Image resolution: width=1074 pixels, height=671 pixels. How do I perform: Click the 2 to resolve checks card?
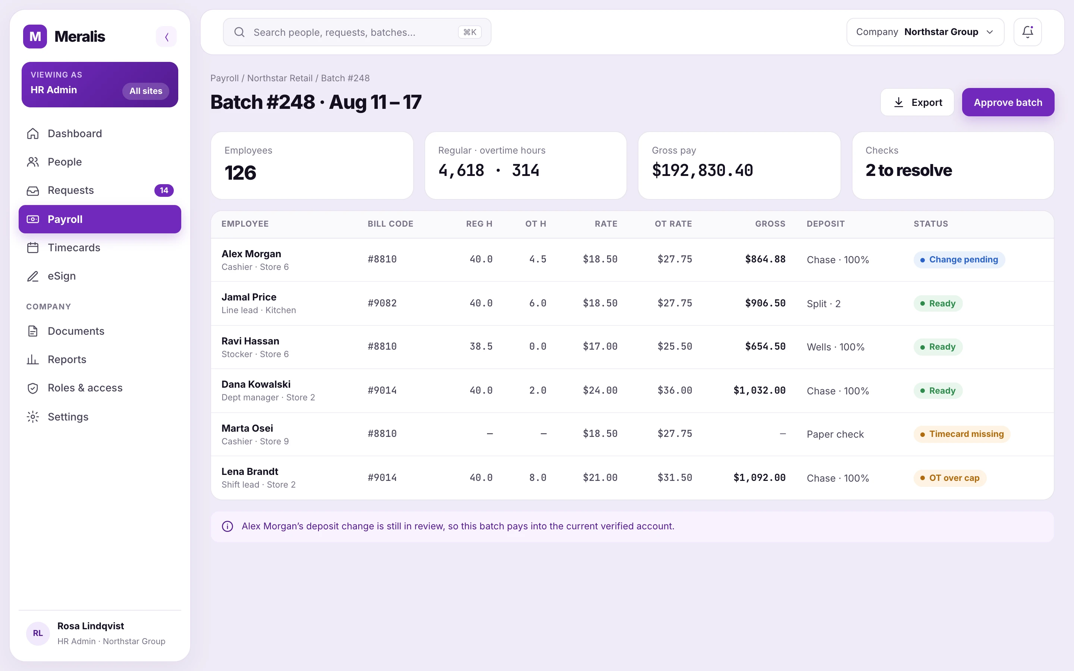[x=953, y=166]
